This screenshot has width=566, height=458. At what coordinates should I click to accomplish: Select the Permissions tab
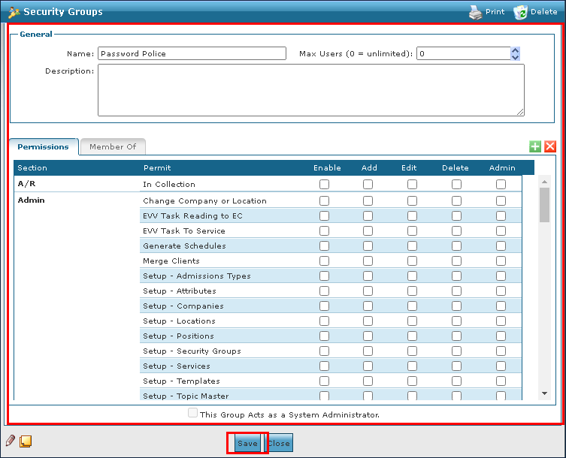[x=43, y=146]
